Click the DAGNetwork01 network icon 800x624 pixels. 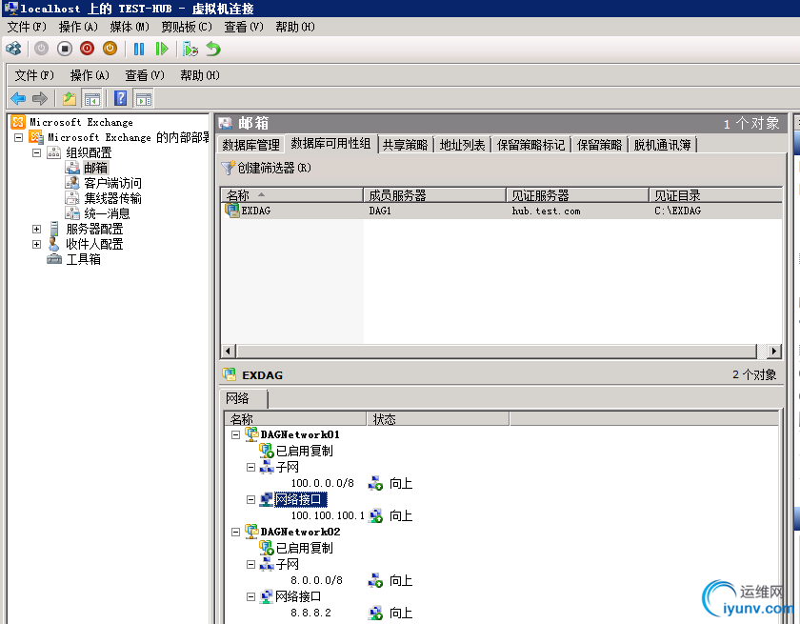[251, 434]
